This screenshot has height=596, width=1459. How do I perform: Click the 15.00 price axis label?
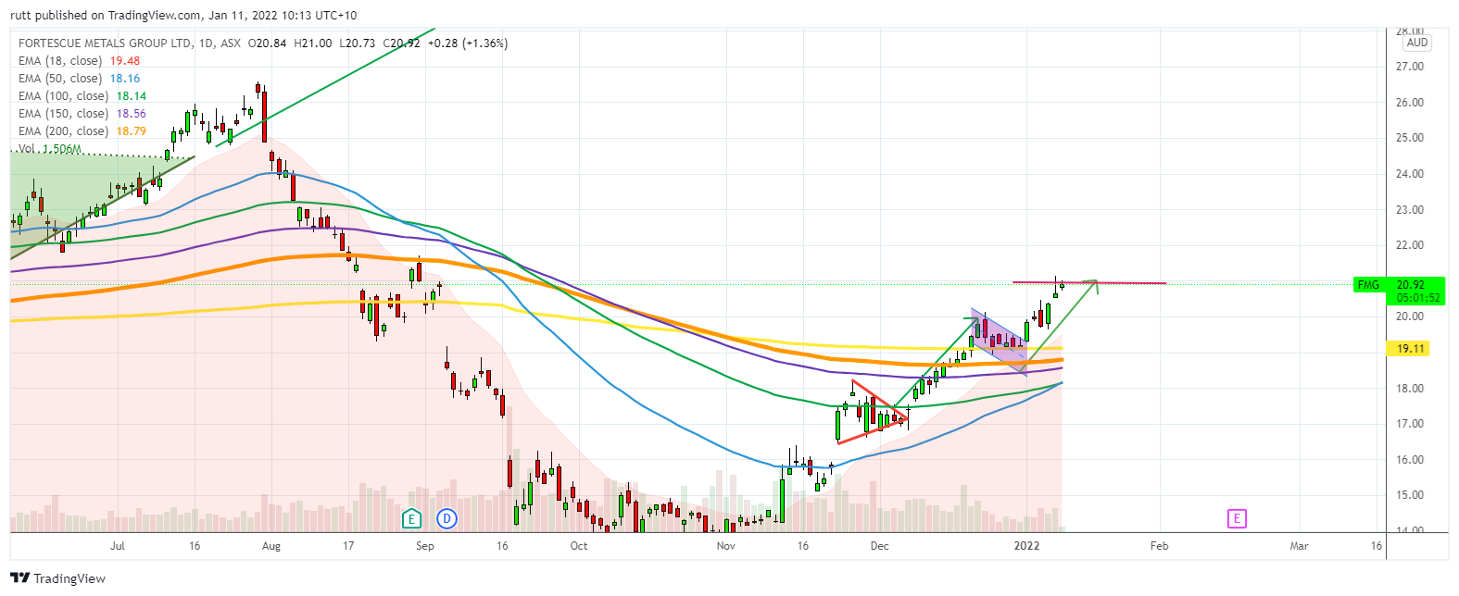(1410, 495)
